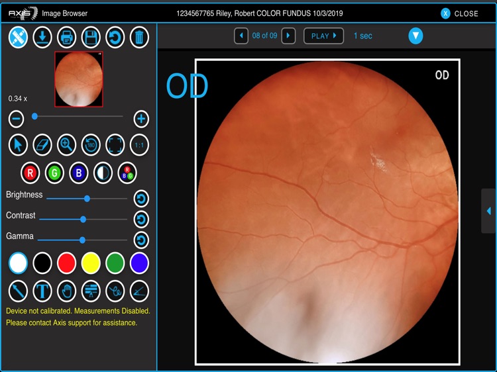Click the 08 of 09 image counter
Screen dimensions: 497x372
264,36
